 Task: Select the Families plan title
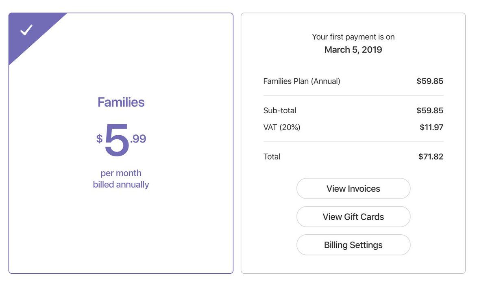click(121, 102)
